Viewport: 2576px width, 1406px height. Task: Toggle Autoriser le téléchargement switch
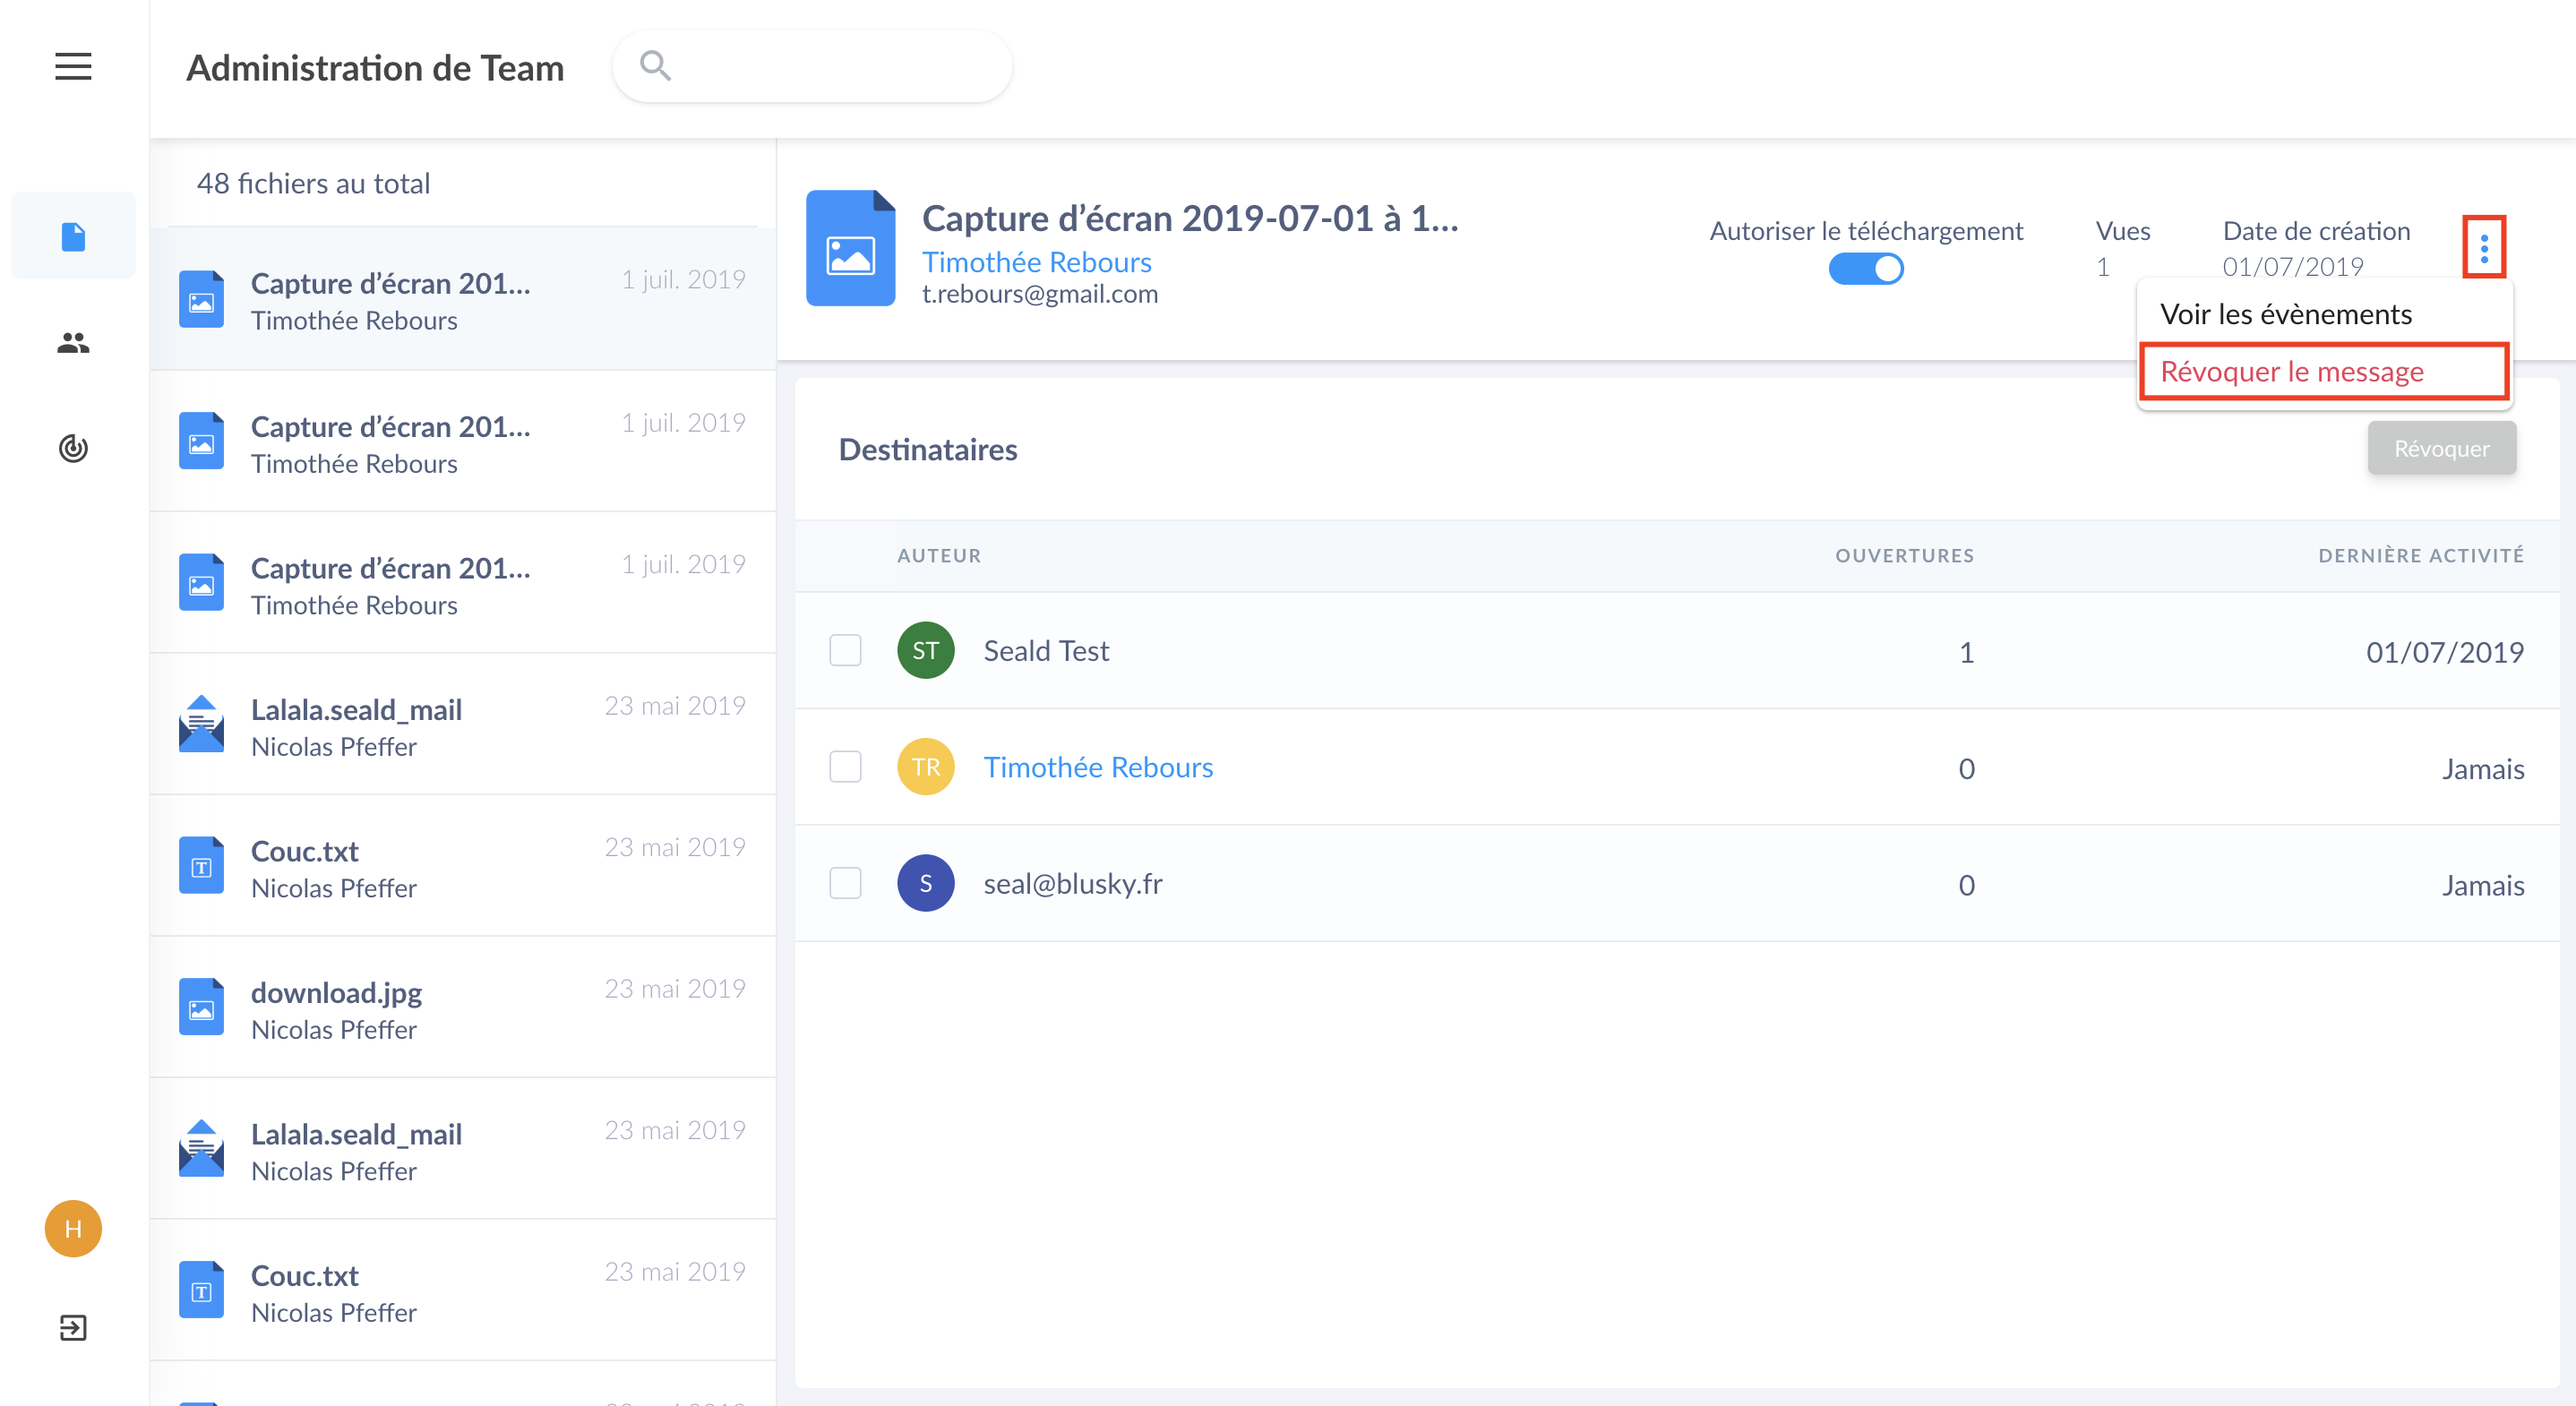1866,269
